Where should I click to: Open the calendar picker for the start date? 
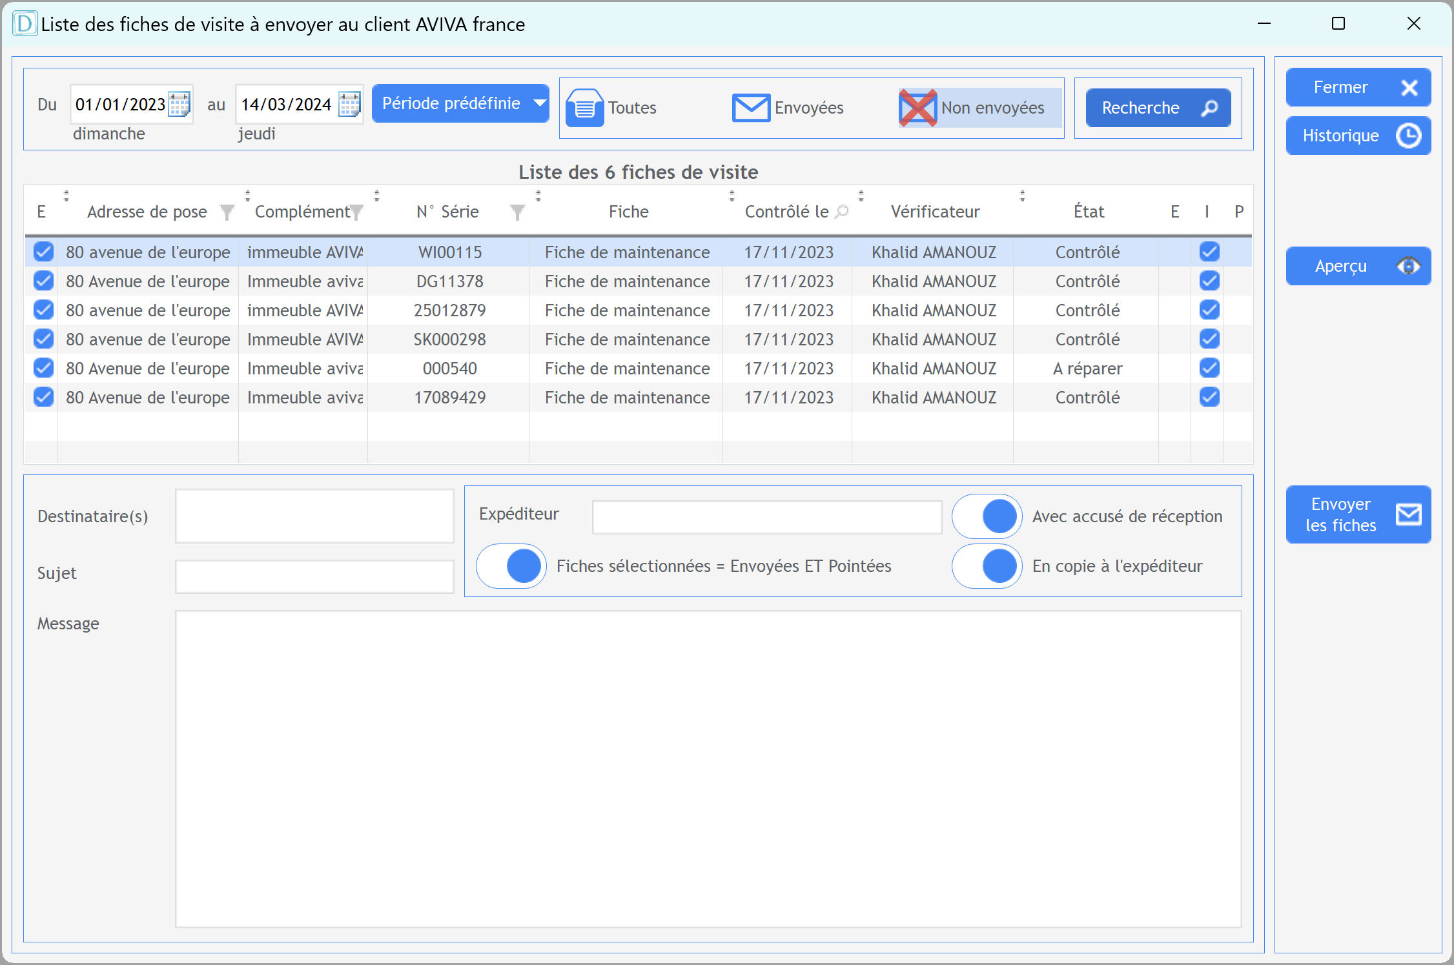179,104
